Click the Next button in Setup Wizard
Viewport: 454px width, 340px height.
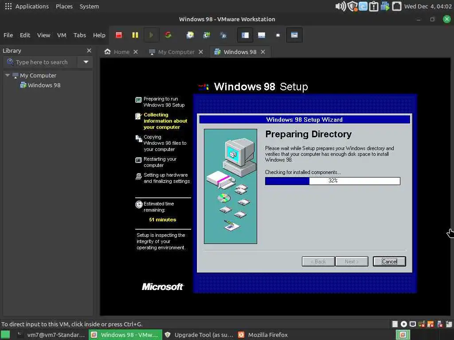click(x=352, y=261)
